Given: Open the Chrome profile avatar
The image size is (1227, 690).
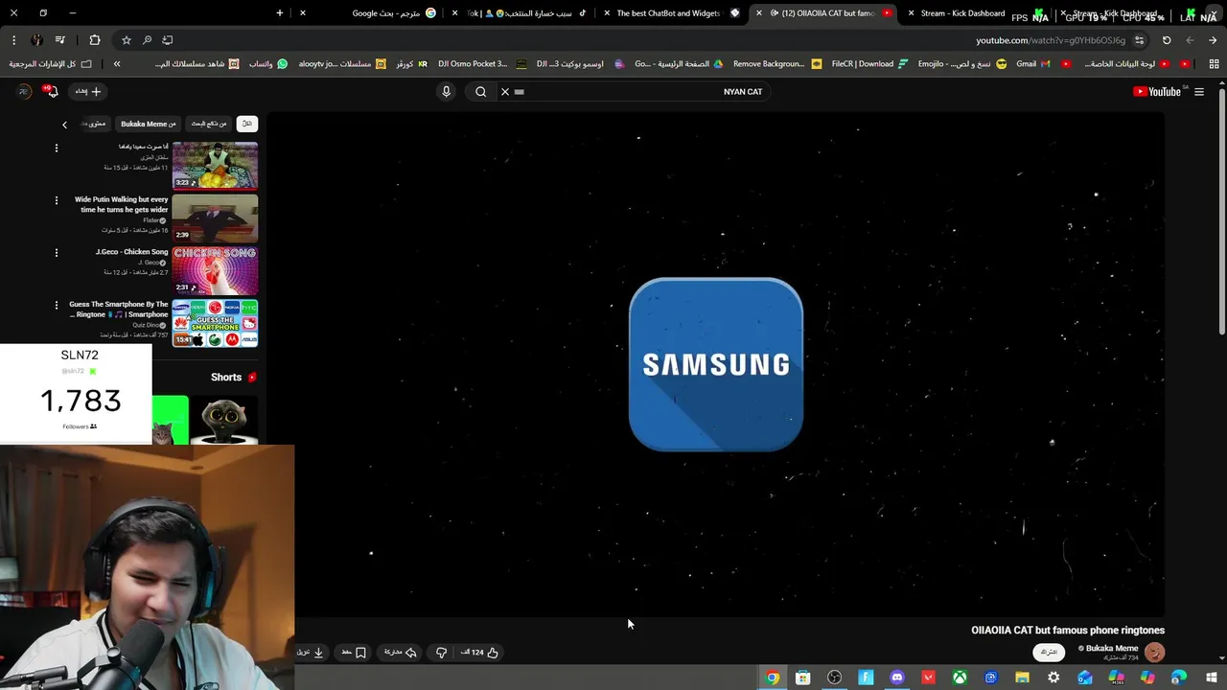Looking at the screenshot, I should 36,40.
